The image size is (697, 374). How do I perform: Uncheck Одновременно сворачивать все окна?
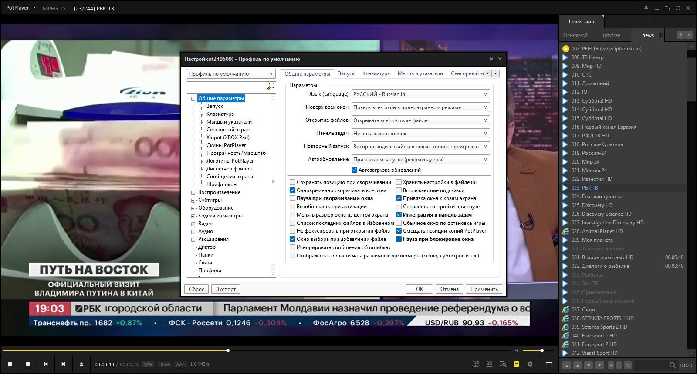[x=293, y=190]
